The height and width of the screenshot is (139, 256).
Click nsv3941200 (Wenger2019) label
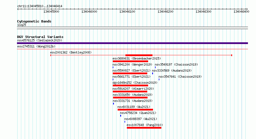pos(132,64)
